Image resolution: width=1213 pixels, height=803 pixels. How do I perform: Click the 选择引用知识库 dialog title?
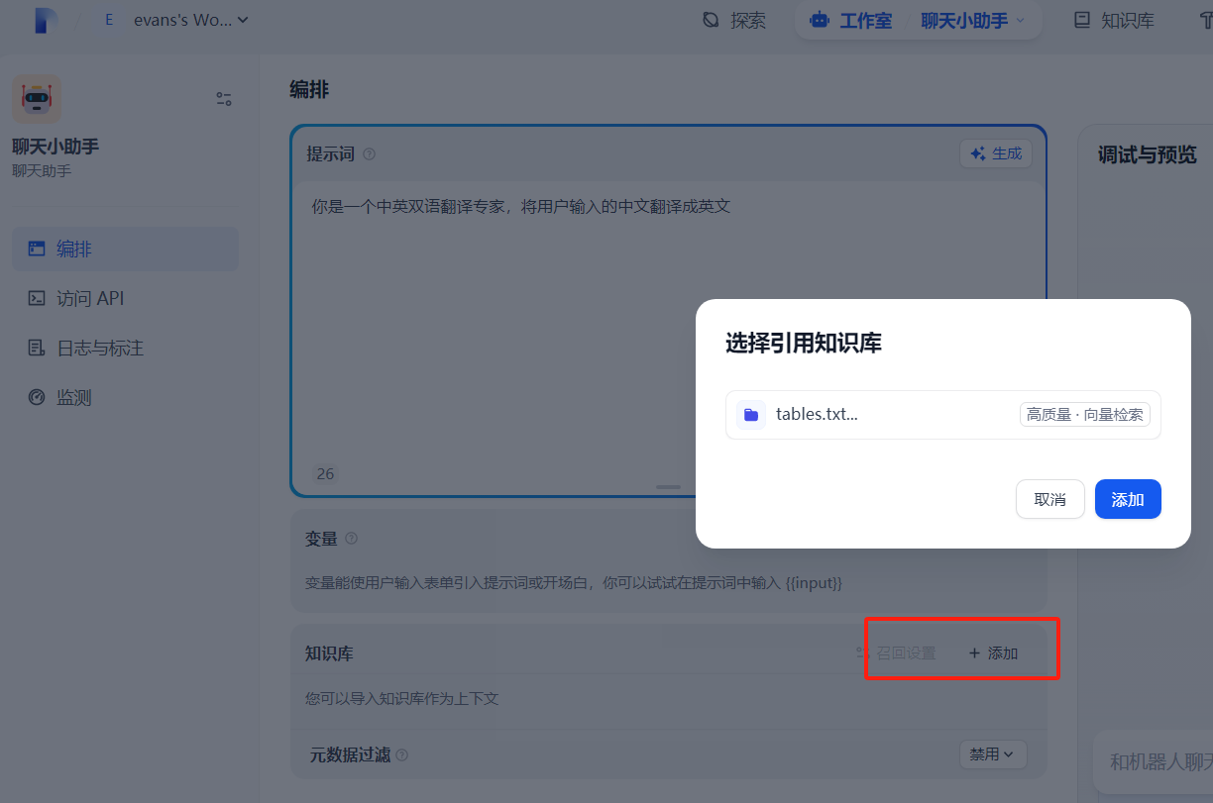pyautogui.click(x=804, y=344)
